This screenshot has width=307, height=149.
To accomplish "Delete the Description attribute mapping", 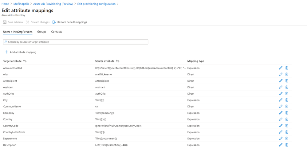I will pyautogui.click(x=287, y=145).
